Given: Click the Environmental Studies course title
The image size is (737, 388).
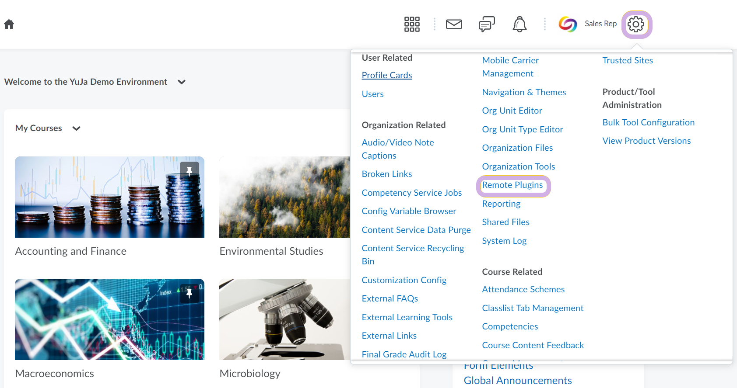Looking at the screenshot, I should pyautogui.click(x=271, y=251).
